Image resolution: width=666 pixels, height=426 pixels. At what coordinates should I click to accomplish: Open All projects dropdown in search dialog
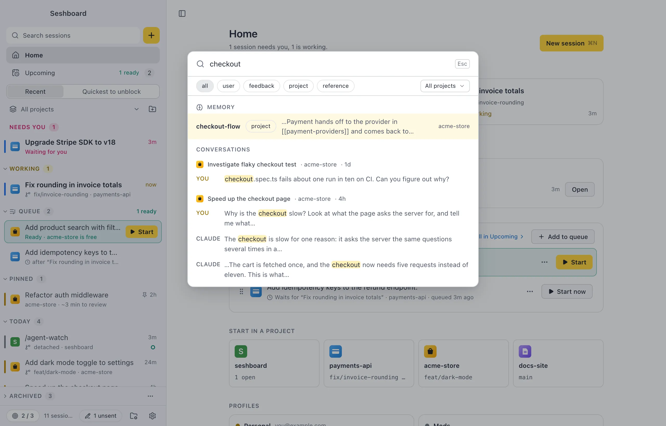445,86
